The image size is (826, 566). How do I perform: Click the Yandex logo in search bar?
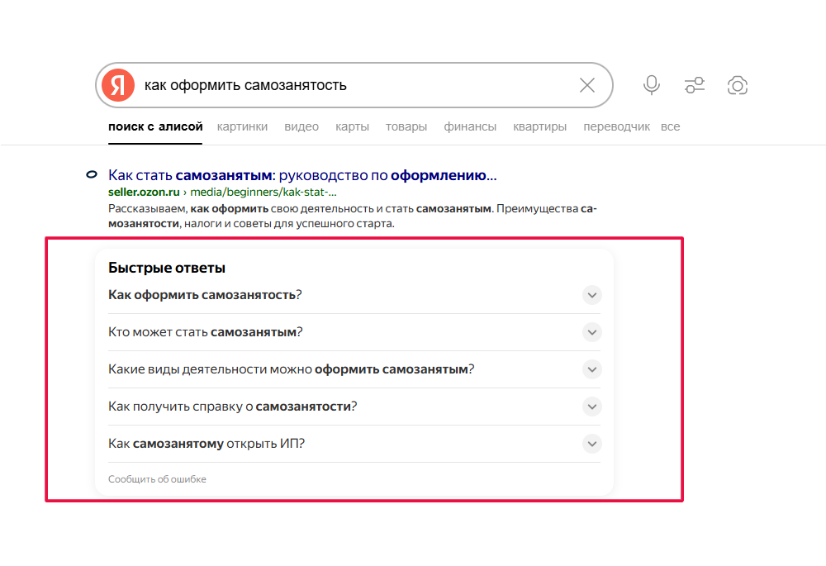[x=118, y=85]
